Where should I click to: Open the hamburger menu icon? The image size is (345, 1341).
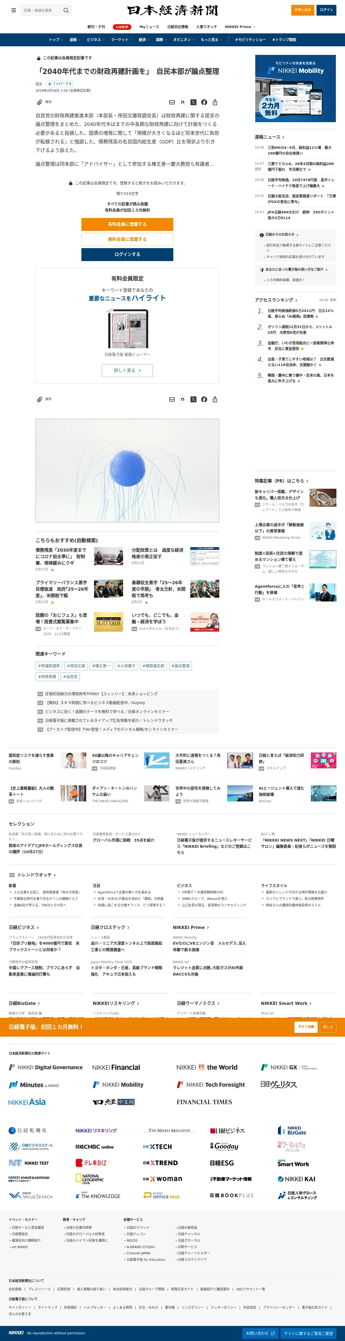13,10
